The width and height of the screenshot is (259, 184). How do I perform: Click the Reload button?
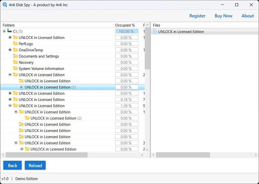35,165
